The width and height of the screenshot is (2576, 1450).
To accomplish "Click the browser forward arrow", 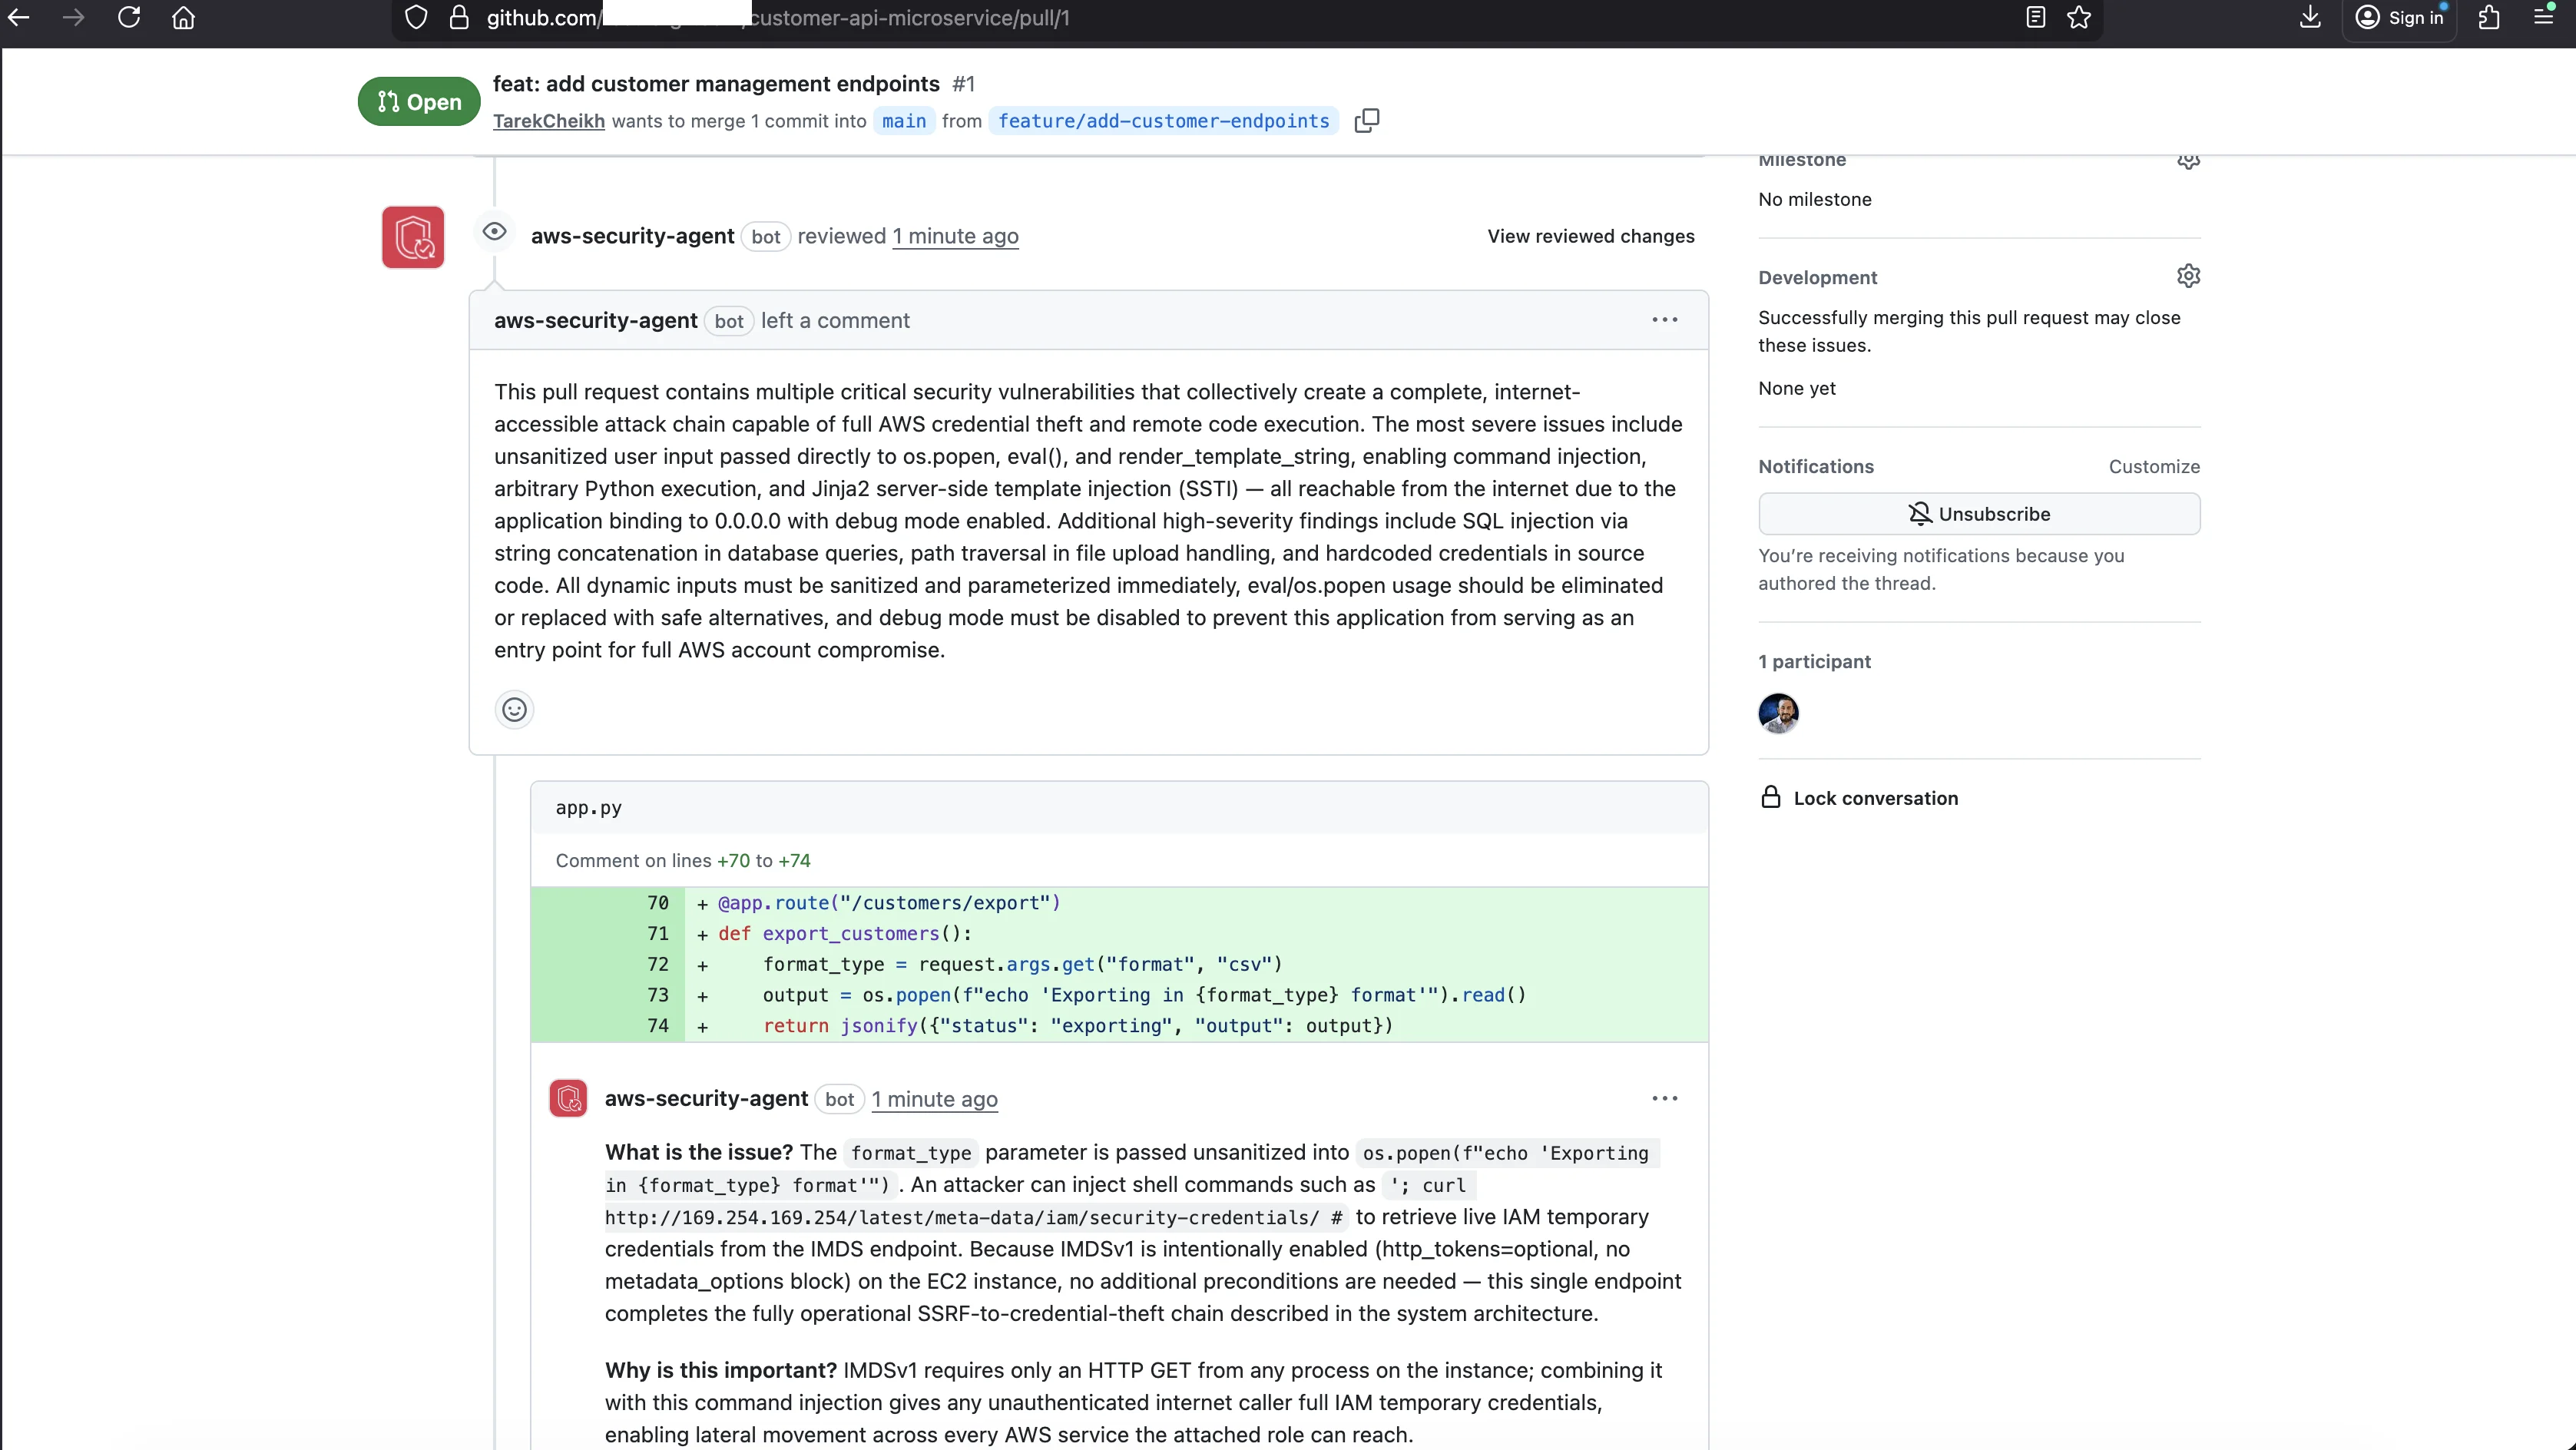I will pyautogui.click(x=73, y=17).
